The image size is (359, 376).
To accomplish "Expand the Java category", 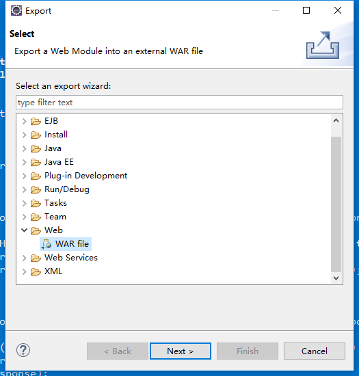I will tap(24, 148).
